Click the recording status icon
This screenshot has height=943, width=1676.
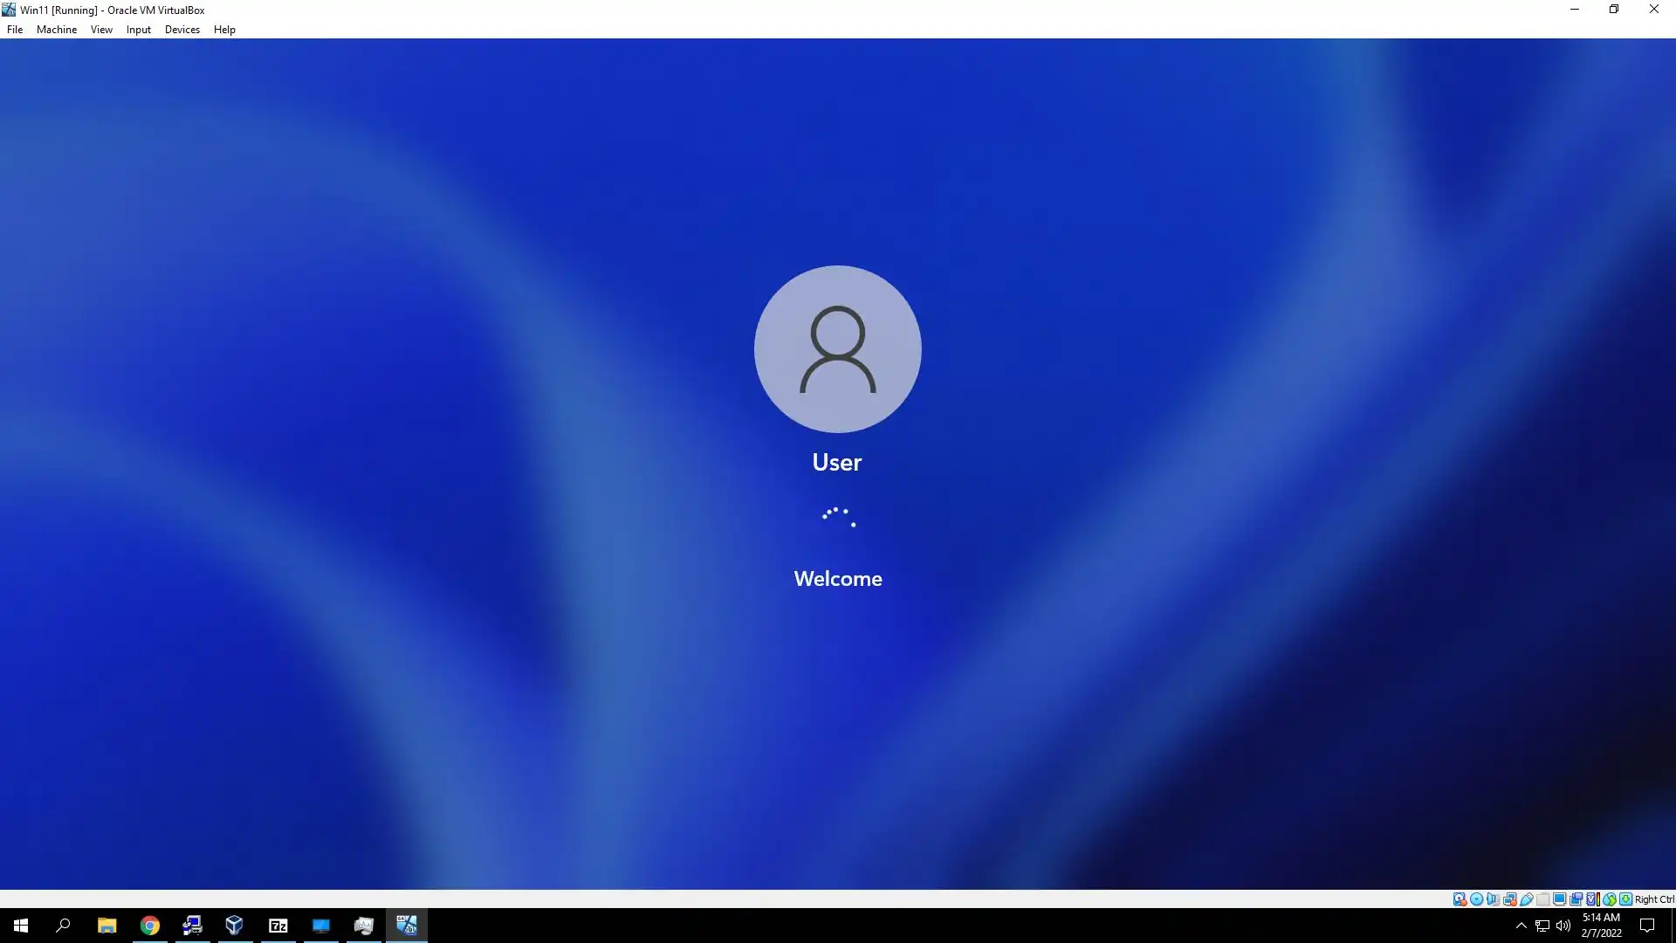[x=1576, y=899]
